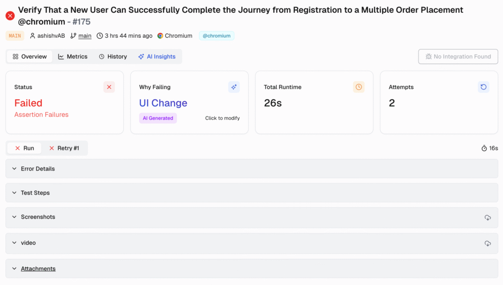Click the red failed status icon beside title
Viewport: 503px width, 285px height.
(x=10, y=16)
